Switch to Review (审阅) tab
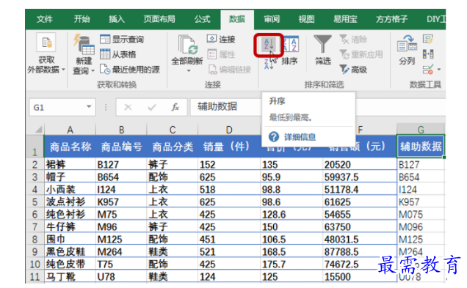This screenshot has height=288, width=467. point(272,19)
